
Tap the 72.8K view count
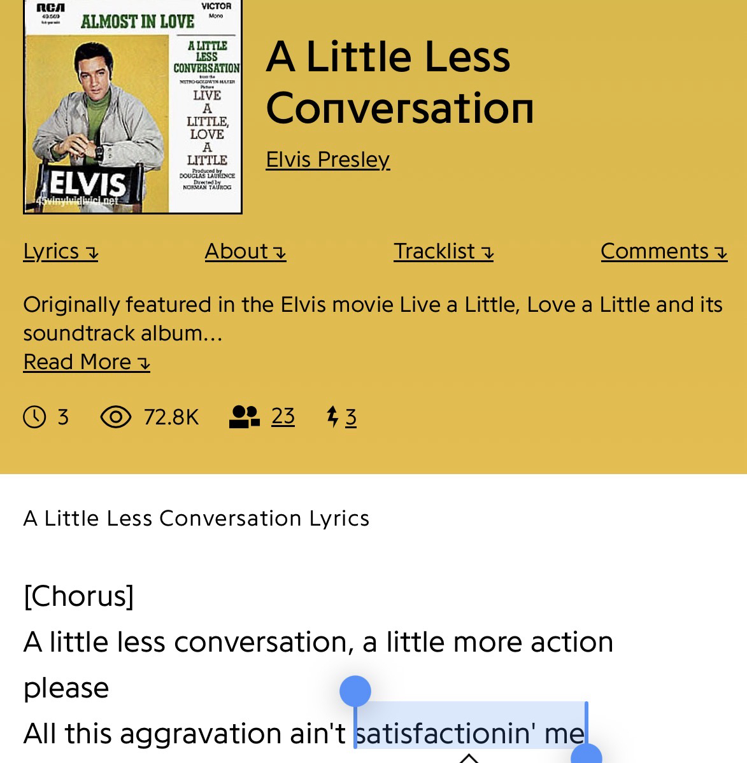pos(171,417)
